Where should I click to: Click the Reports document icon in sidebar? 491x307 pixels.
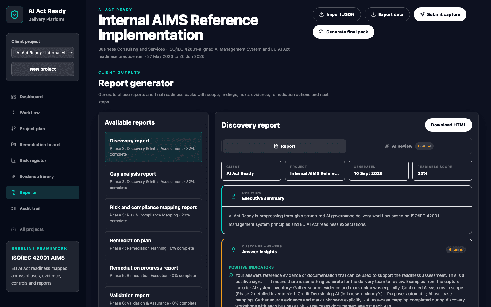pos(14,192)
